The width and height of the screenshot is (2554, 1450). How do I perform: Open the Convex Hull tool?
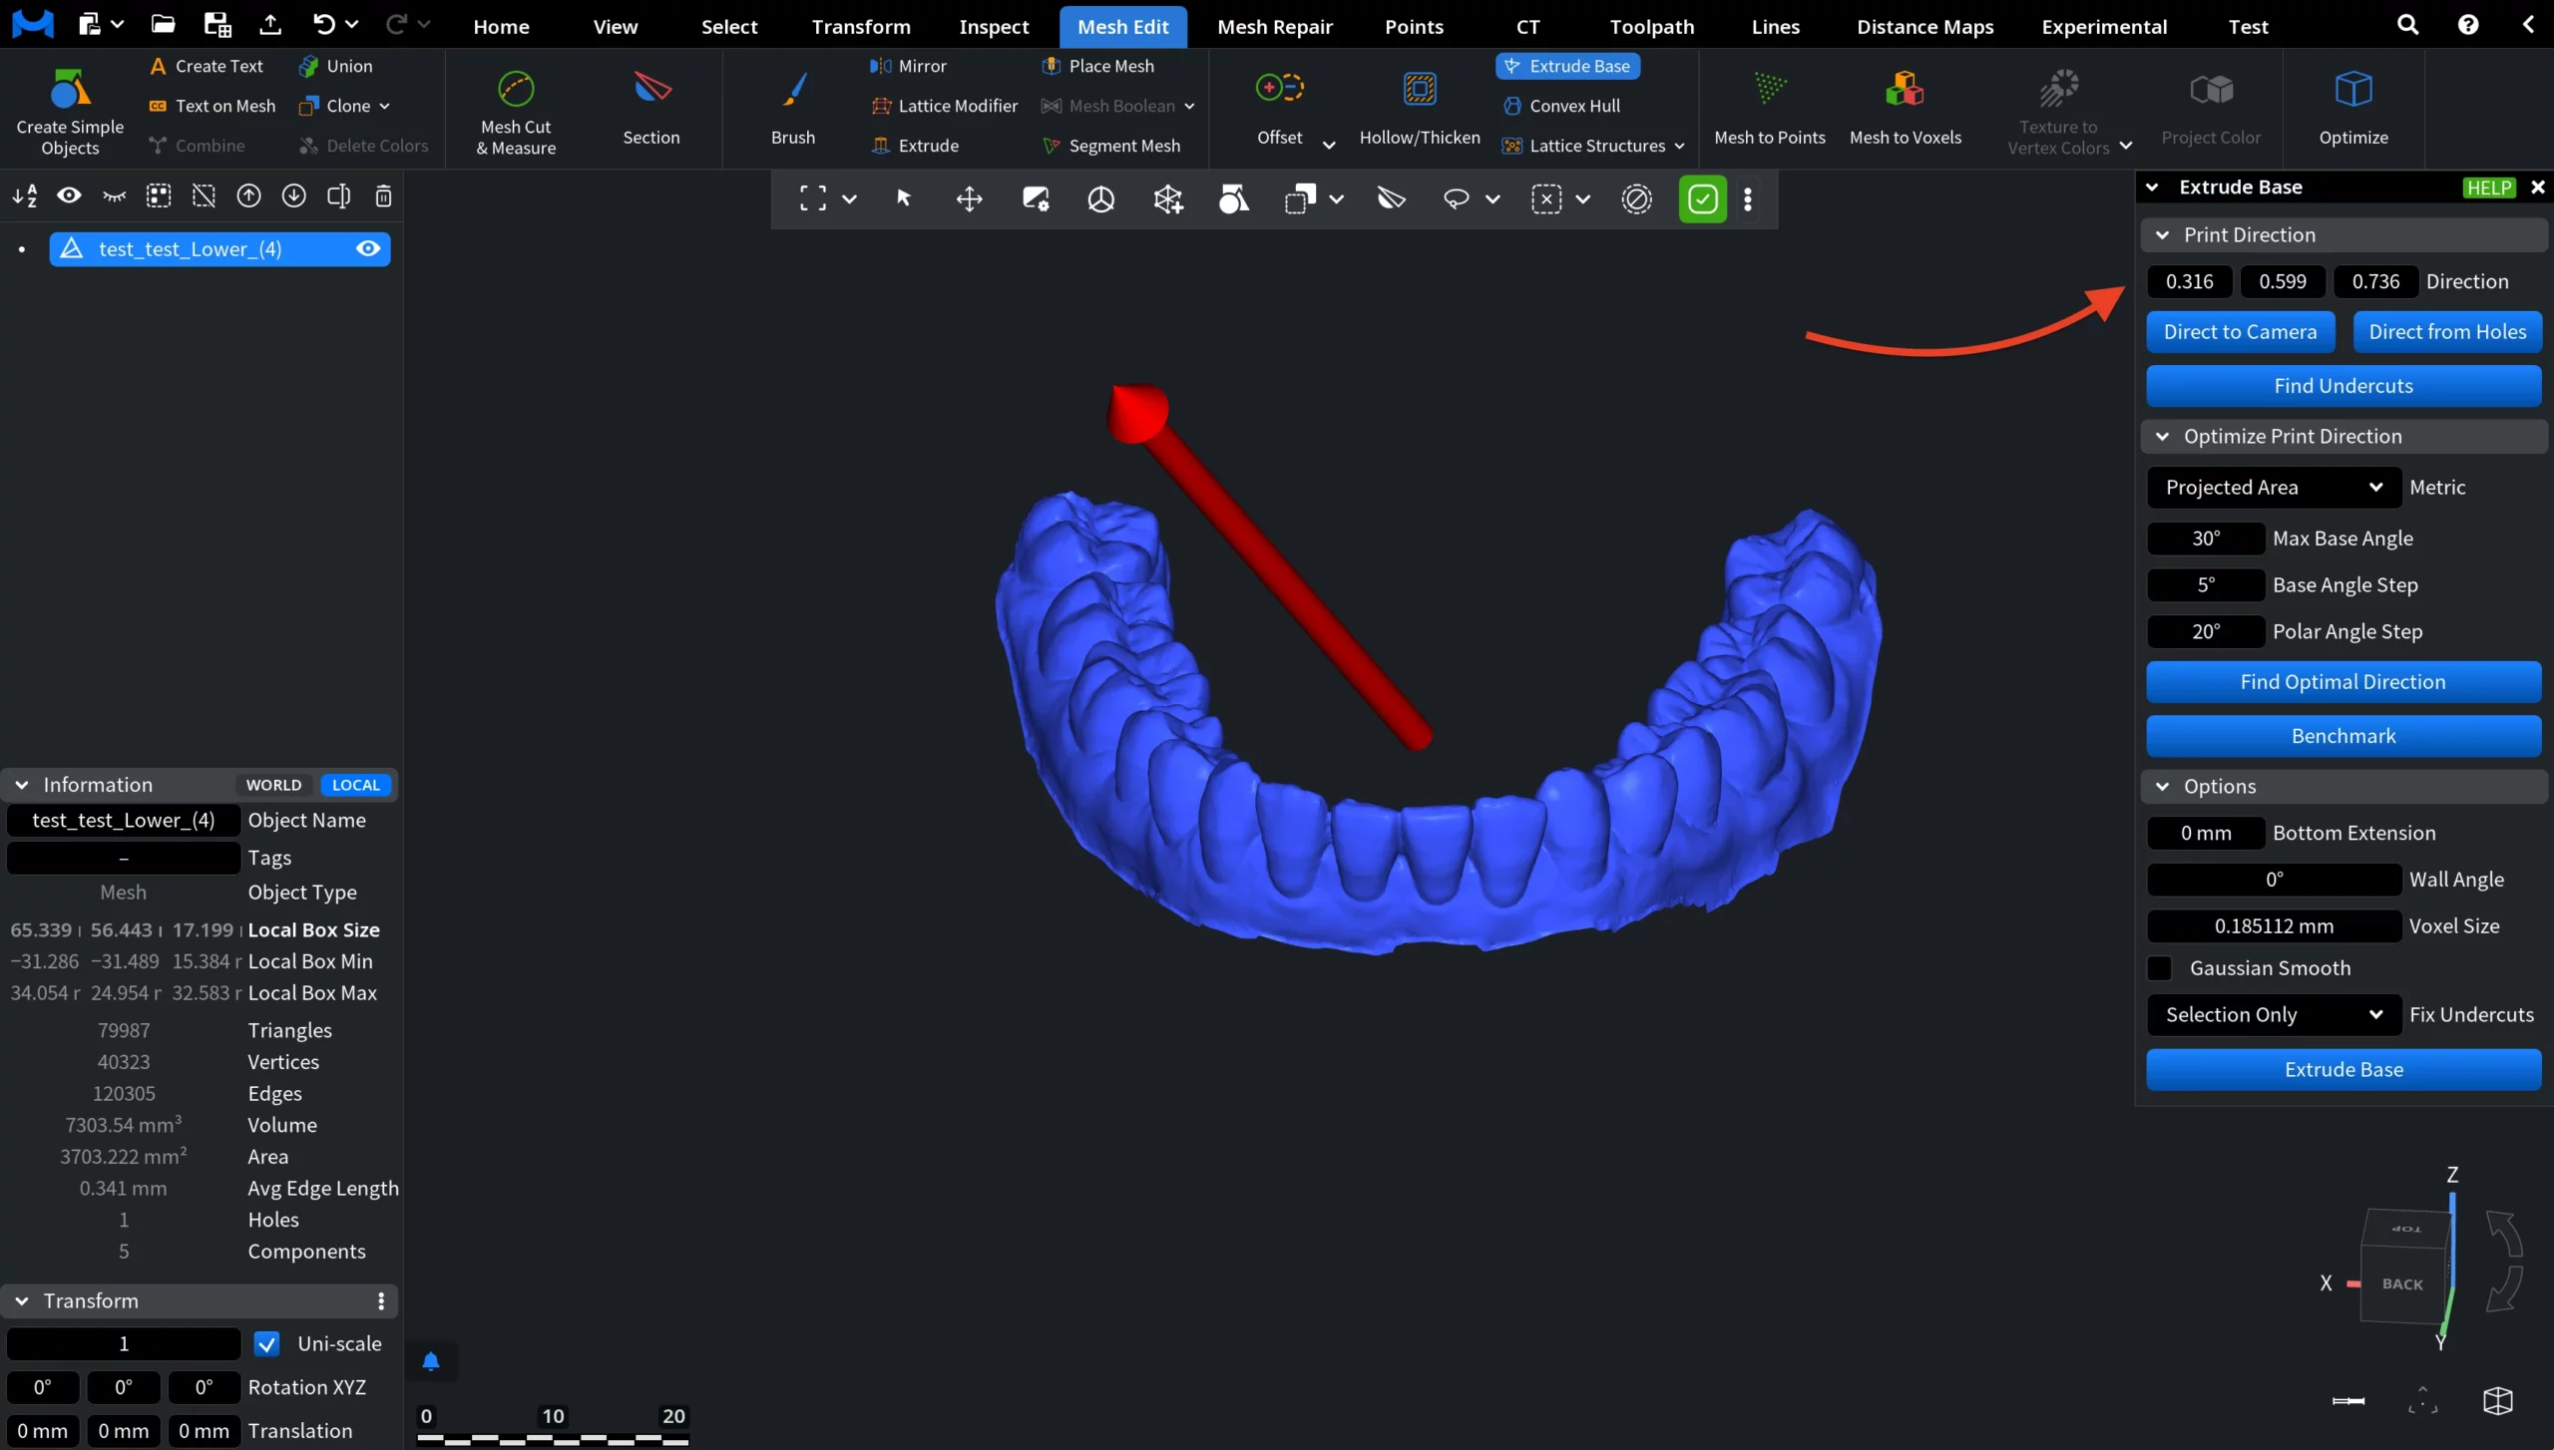coord(1561,105)
